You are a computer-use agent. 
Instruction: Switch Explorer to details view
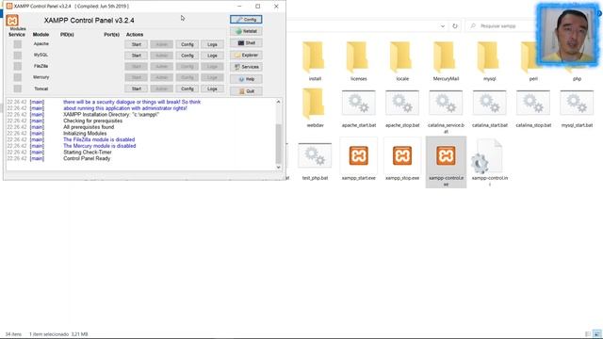pyautogui.click(x=588, y=334)
